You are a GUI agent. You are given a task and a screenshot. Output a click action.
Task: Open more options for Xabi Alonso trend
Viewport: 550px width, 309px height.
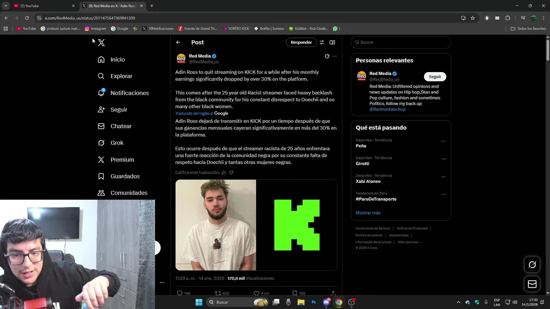click(443, 176)
